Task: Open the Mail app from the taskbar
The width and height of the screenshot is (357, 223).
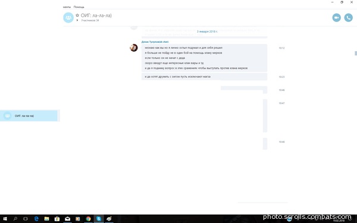Action: point(67,219)
